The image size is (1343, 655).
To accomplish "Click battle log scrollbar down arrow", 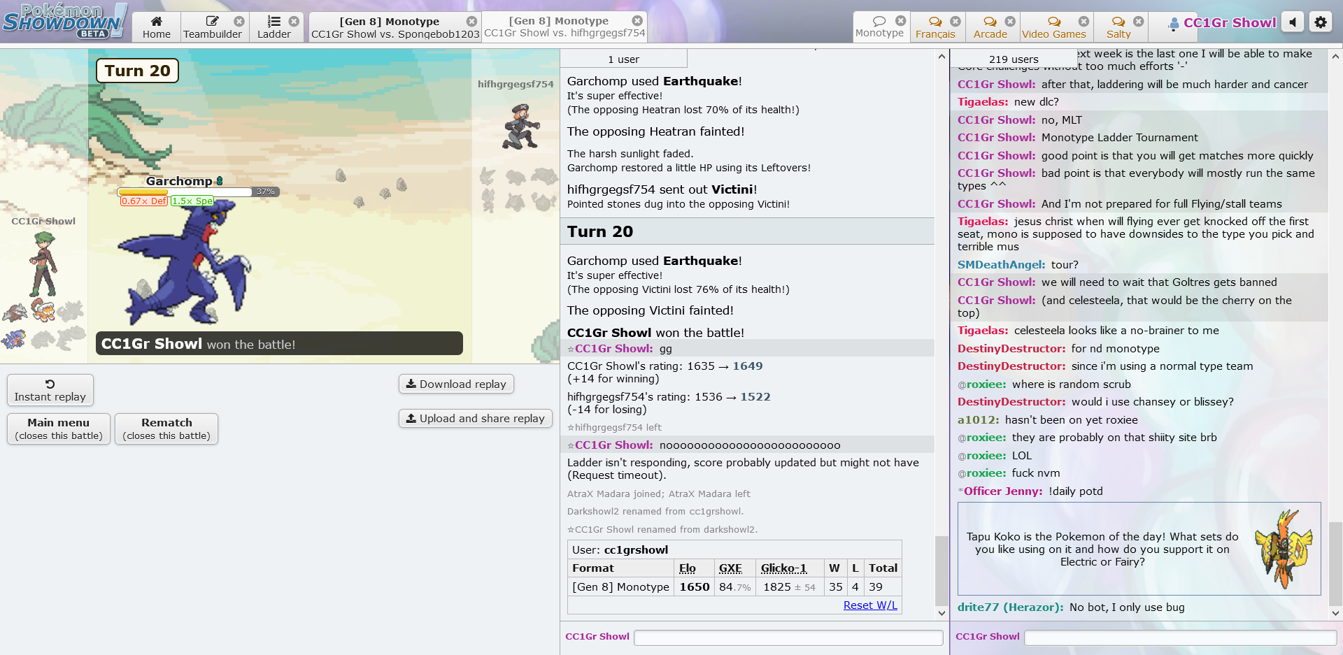I will 941,613.
